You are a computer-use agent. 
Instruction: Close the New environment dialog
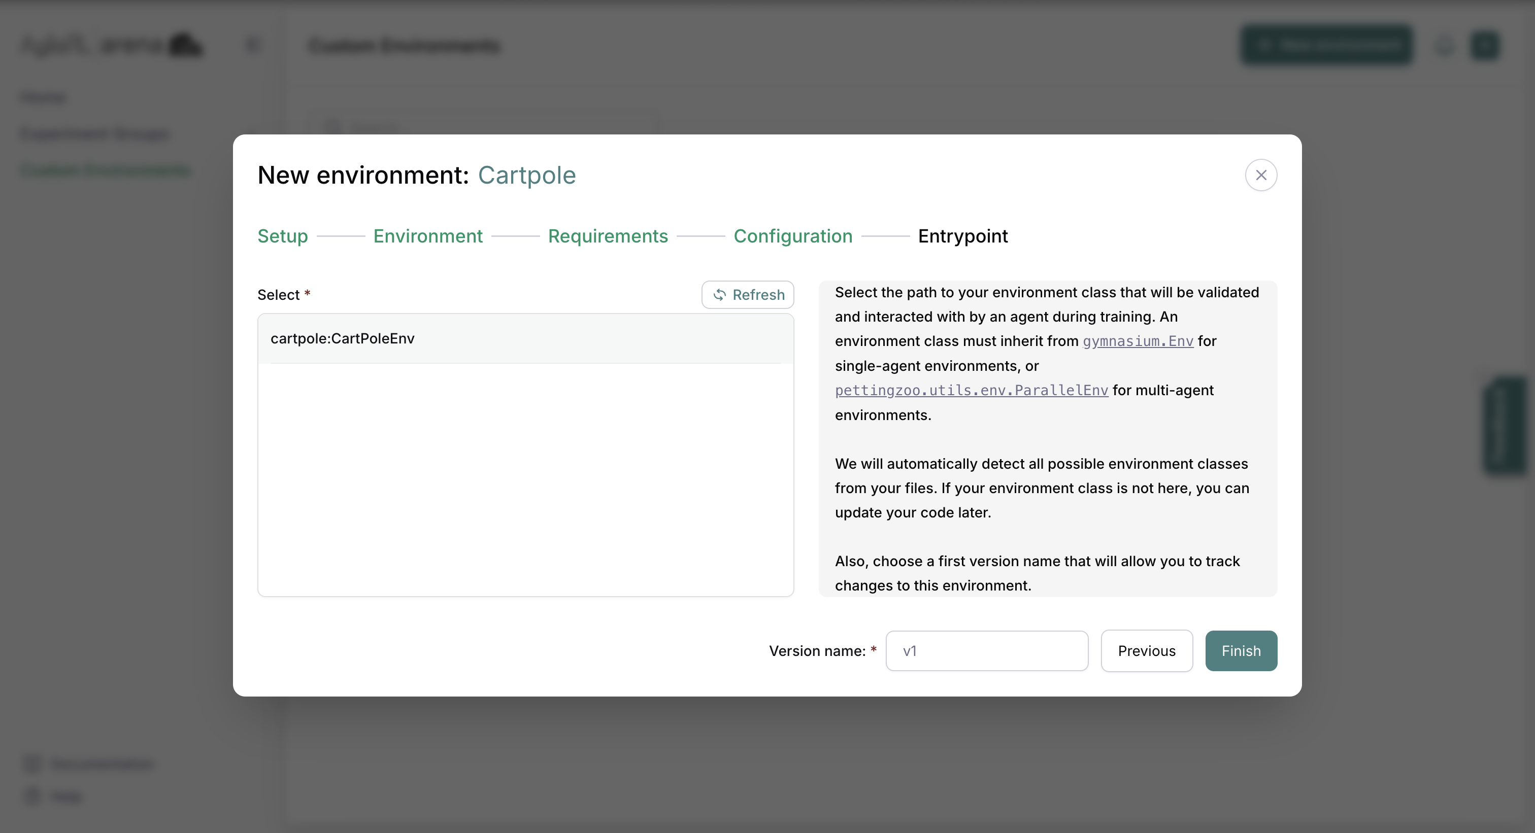tap(1261, 175)
